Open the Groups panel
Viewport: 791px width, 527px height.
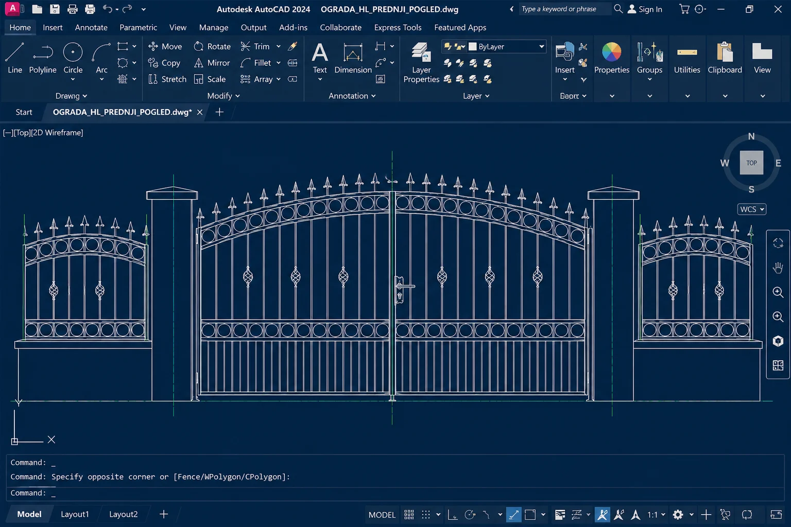[x=649, y=58]
